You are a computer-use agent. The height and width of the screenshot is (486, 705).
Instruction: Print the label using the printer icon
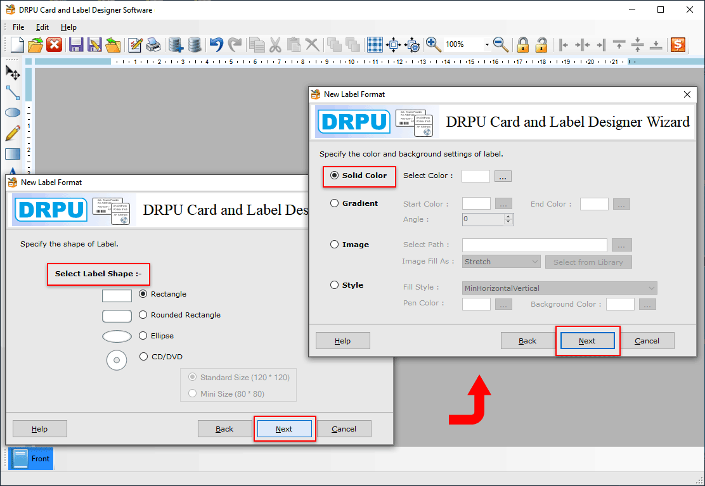[153, 44]
